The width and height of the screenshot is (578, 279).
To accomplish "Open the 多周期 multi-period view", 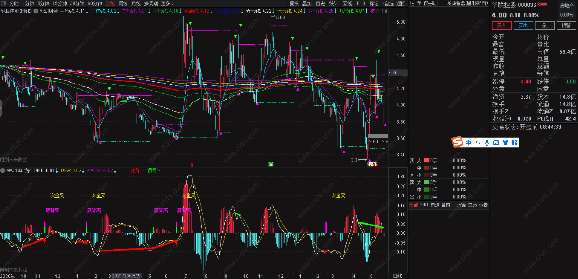I will point(151,3).
